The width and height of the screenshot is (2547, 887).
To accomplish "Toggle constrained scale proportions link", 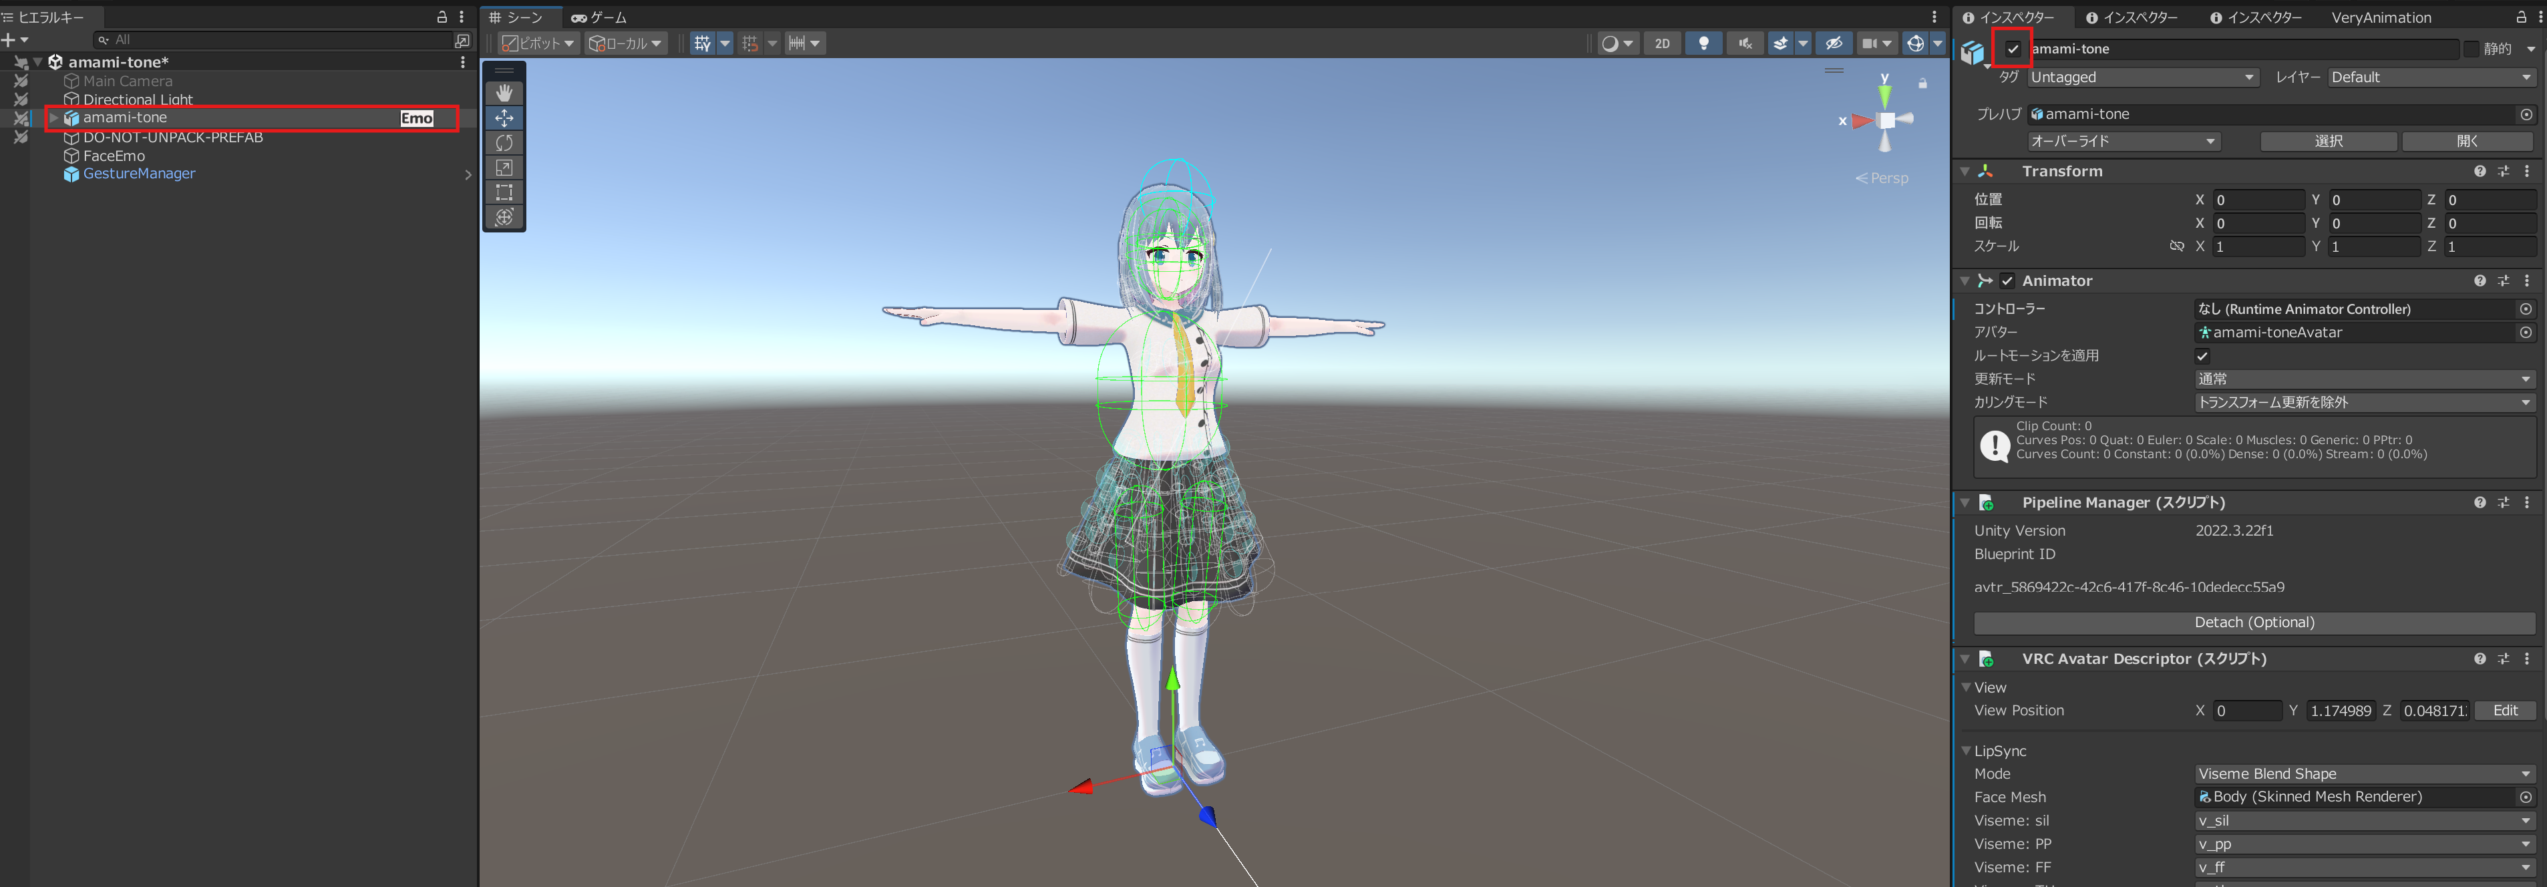I will (x=2176, y=246).
